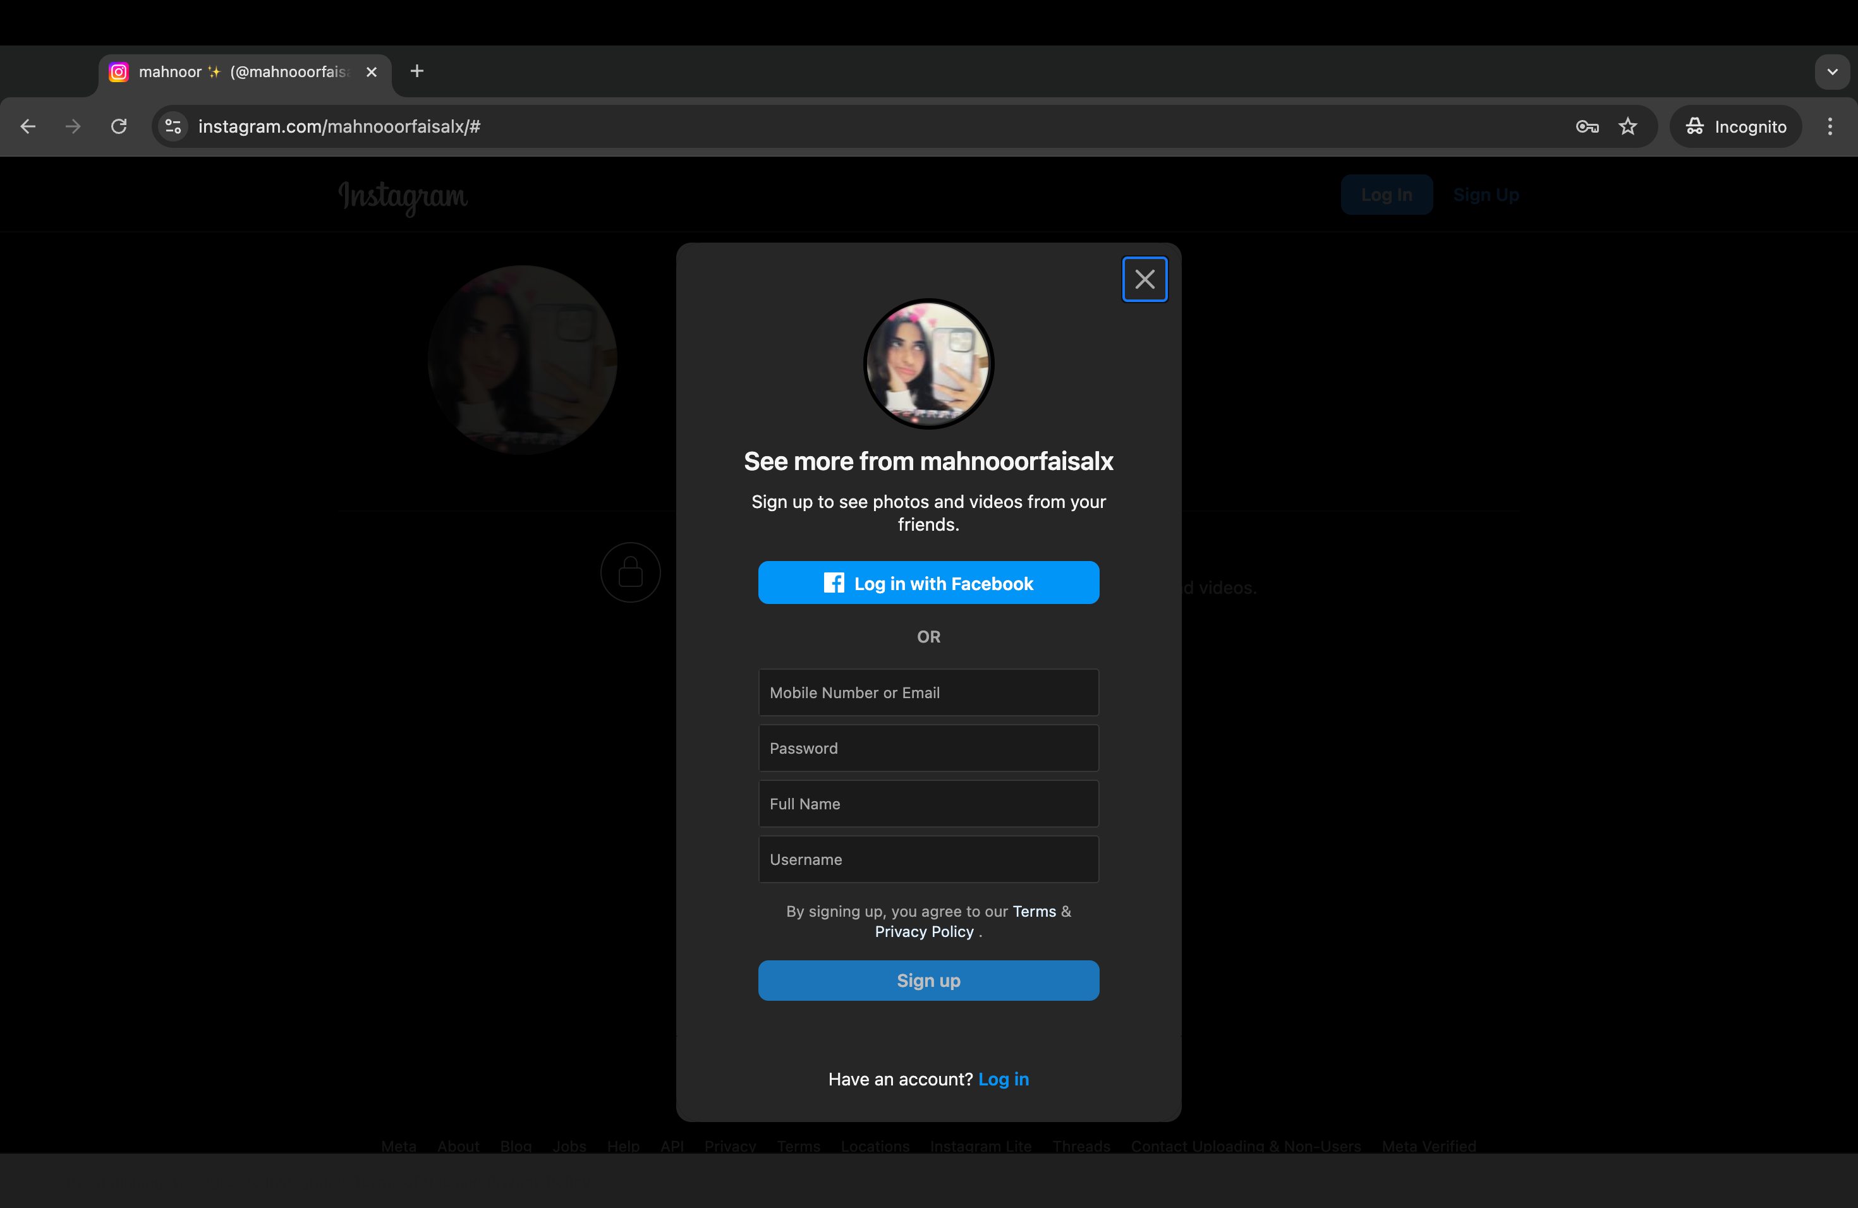Click the Log in link at bottom
The image size is (1858, 1208).
click(x=1003, y=1078)
